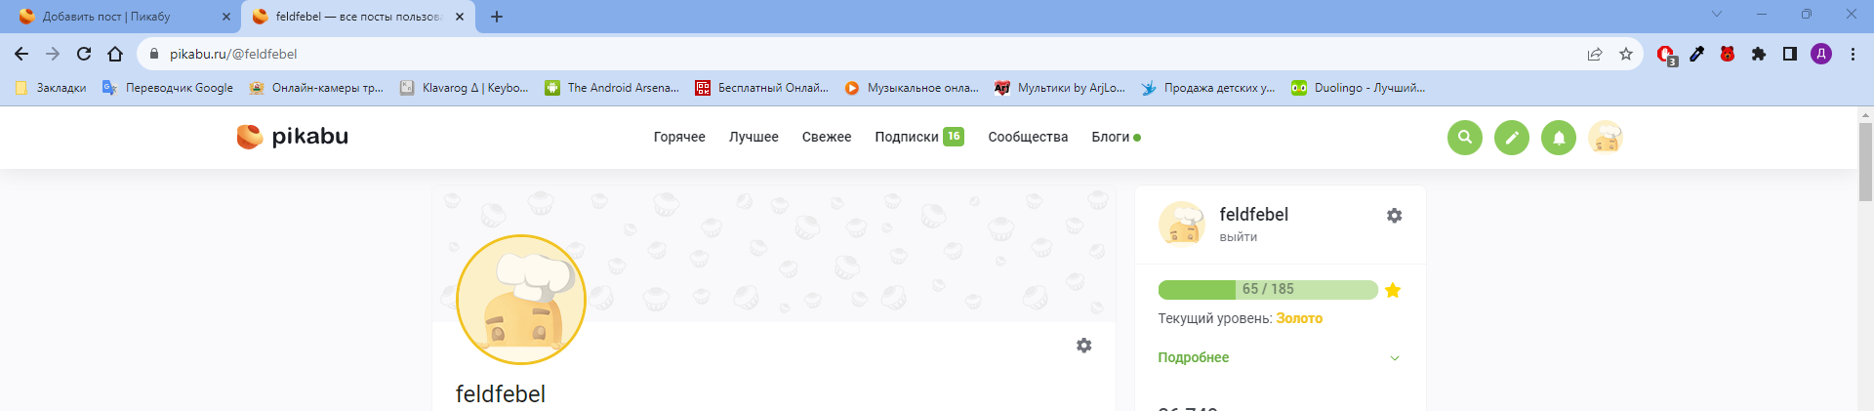This screenshot has height=411, width=1874.
Task: Open settings gear beside feldfebel sidebar name
Action: coord(1394,216)
